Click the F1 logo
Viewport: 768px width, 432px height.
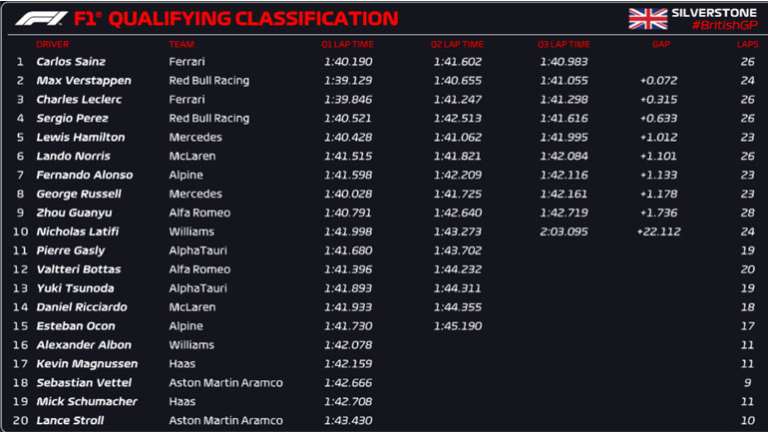[41, 18]
